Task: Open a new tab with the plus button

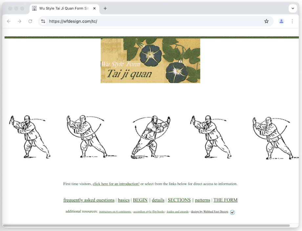Action: click(x=105, y=9)
